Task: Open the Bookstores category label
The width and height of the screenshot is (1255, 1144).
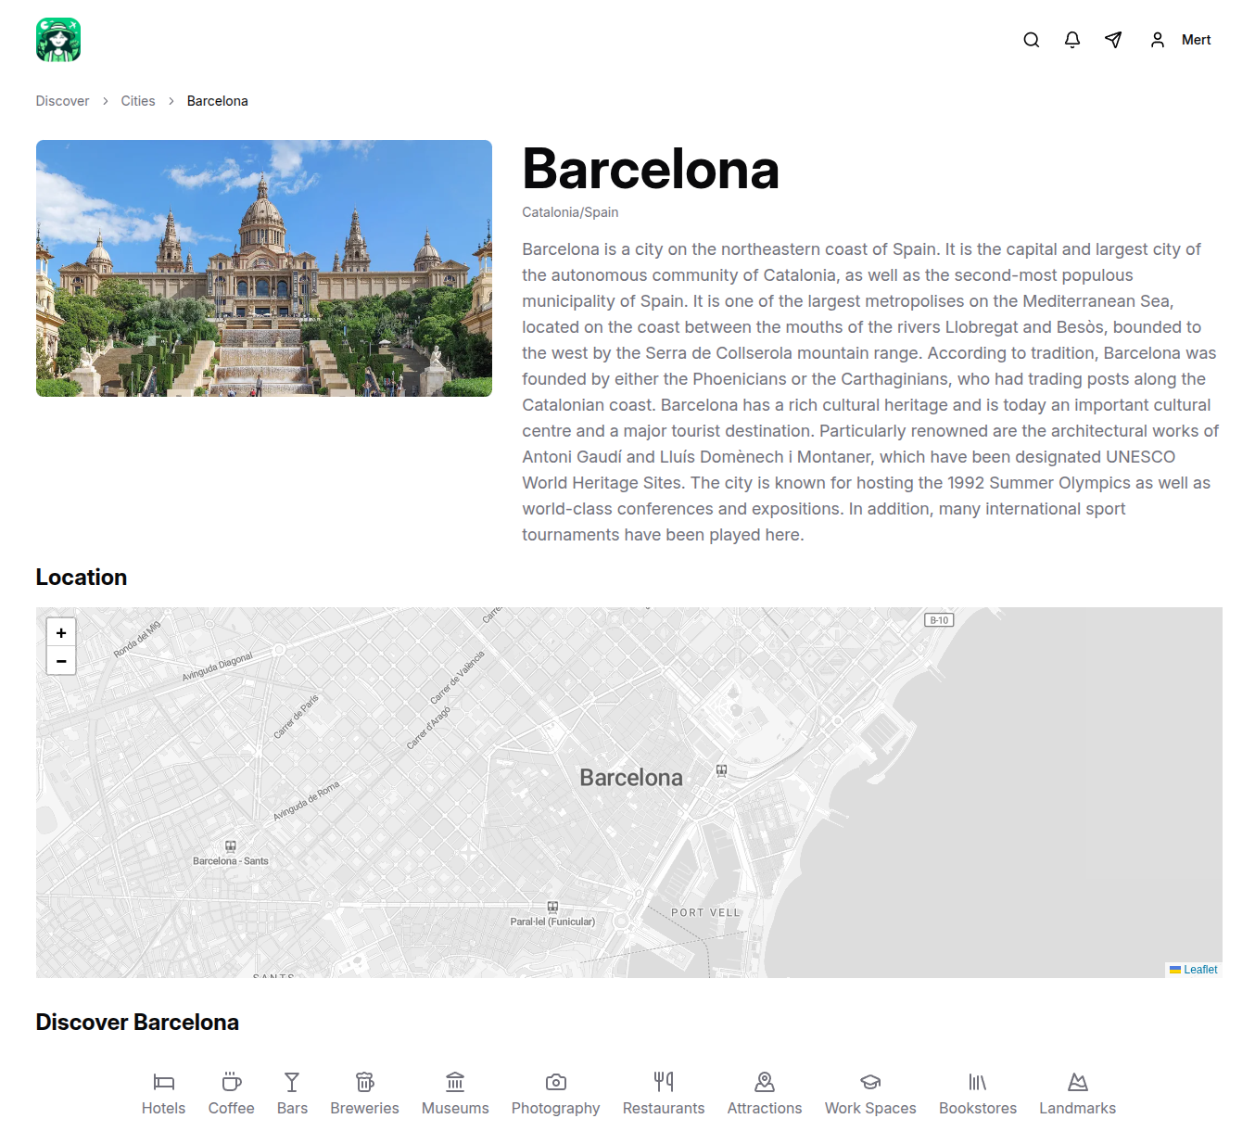Action: (978, 1108)
